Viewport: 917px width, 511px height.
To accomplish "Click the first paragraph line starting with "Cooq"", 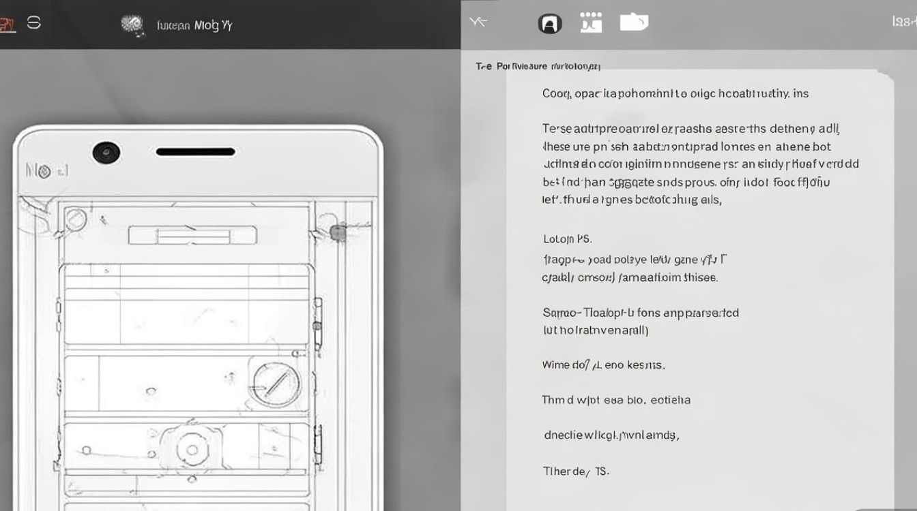I will 675,93.
